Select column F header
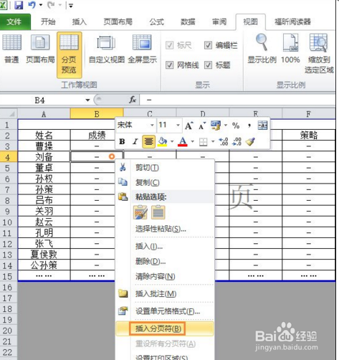 pyautogui.click(x=309, y=114)
